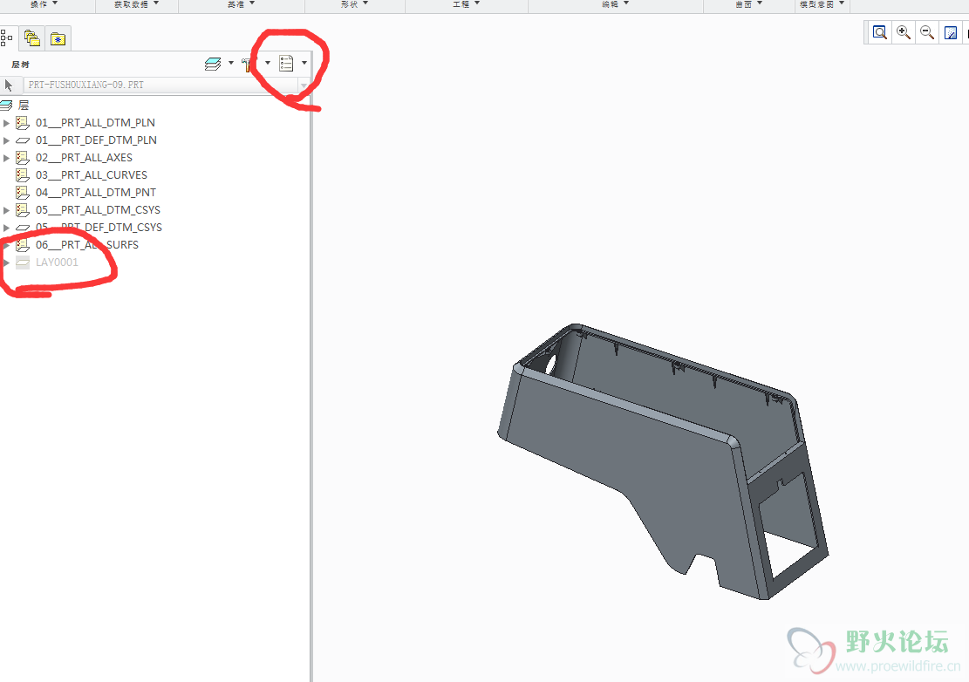
Task: Click the Zoom In magnifier icon
Action: click(x=904, y=32)
